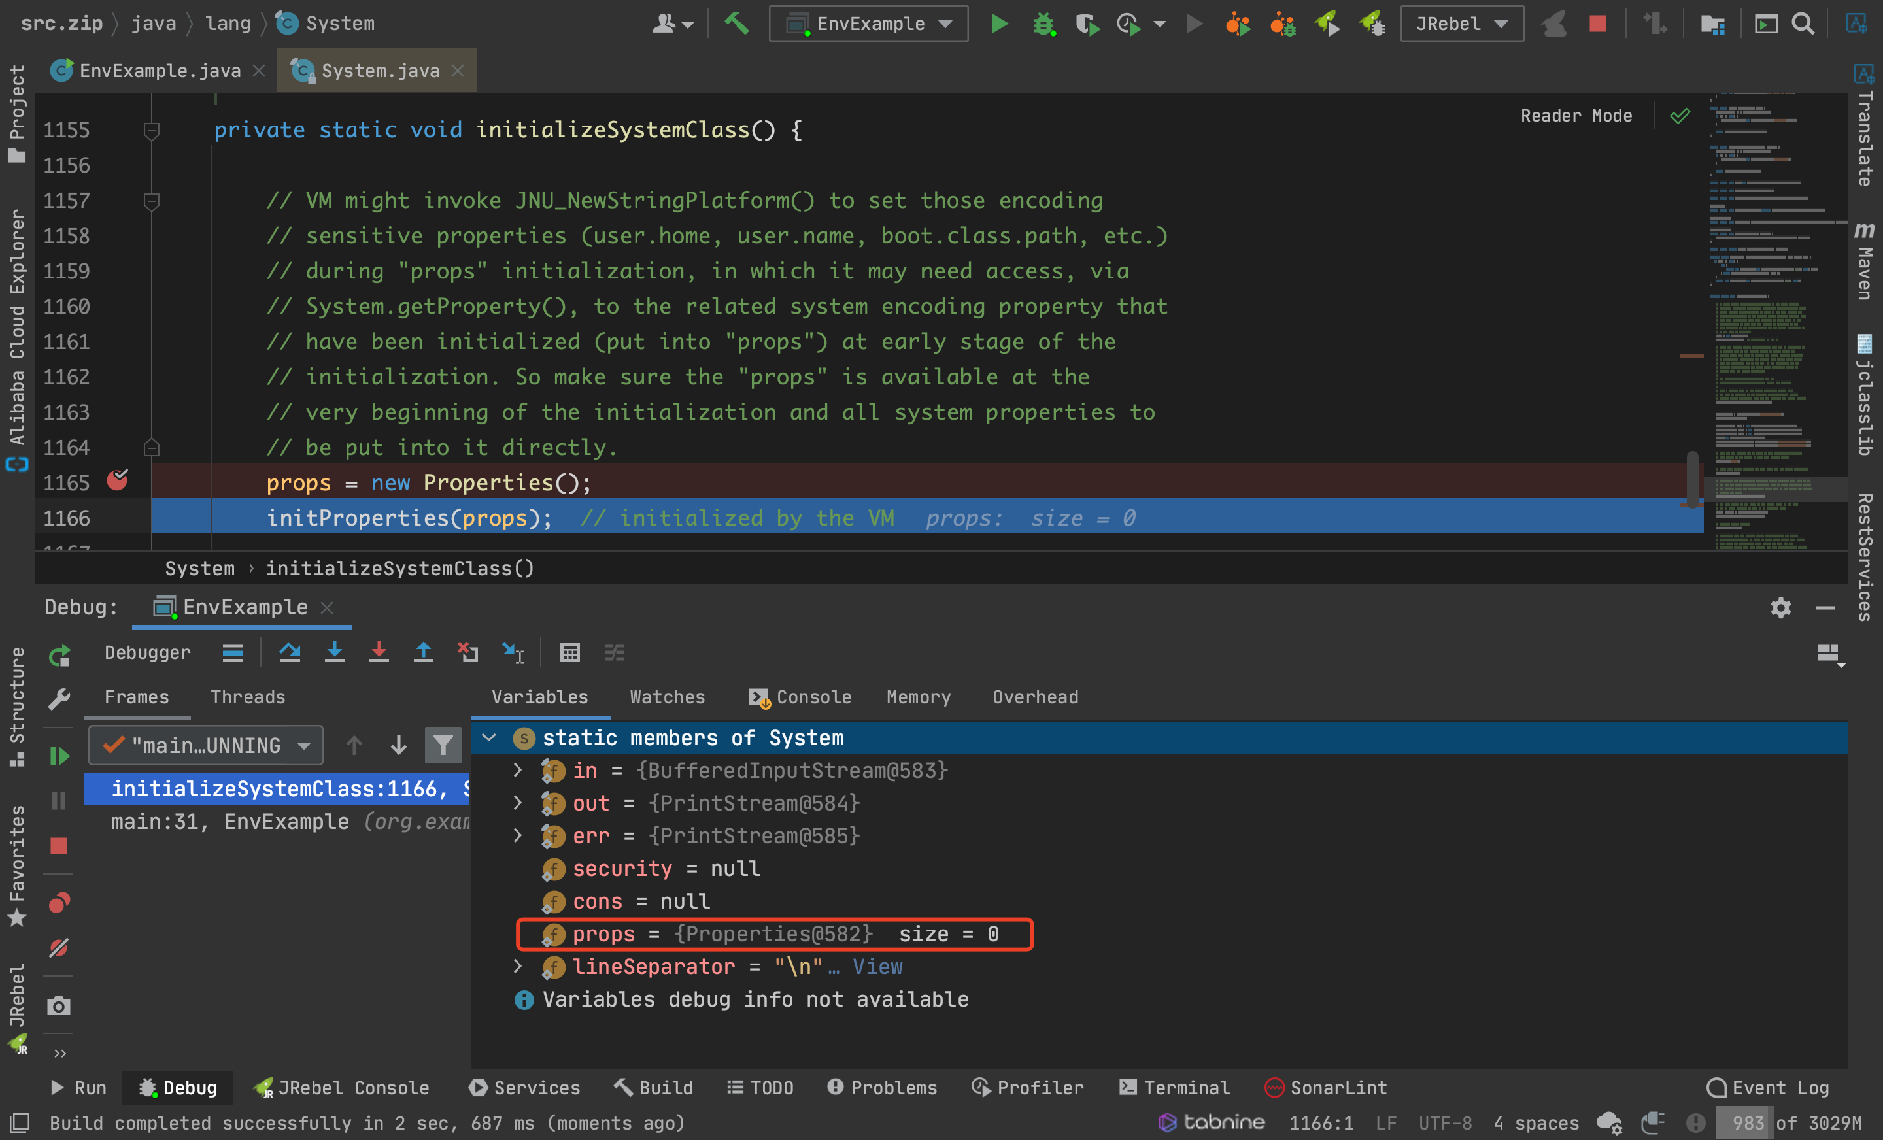Image resolution: width=1883 pixels, height=1140 pixels.
Task: Toggle the breakpoint on line 1165
Action: point(117,481)
